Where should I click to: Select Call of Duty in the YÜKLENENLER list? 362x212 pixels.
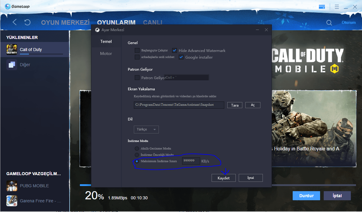click(35, 50)
